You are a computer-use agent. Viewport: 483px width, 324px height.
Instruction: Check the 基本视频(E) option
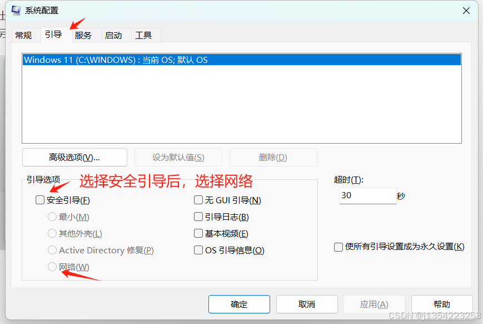pyautogui.click(x=198, y=233)
